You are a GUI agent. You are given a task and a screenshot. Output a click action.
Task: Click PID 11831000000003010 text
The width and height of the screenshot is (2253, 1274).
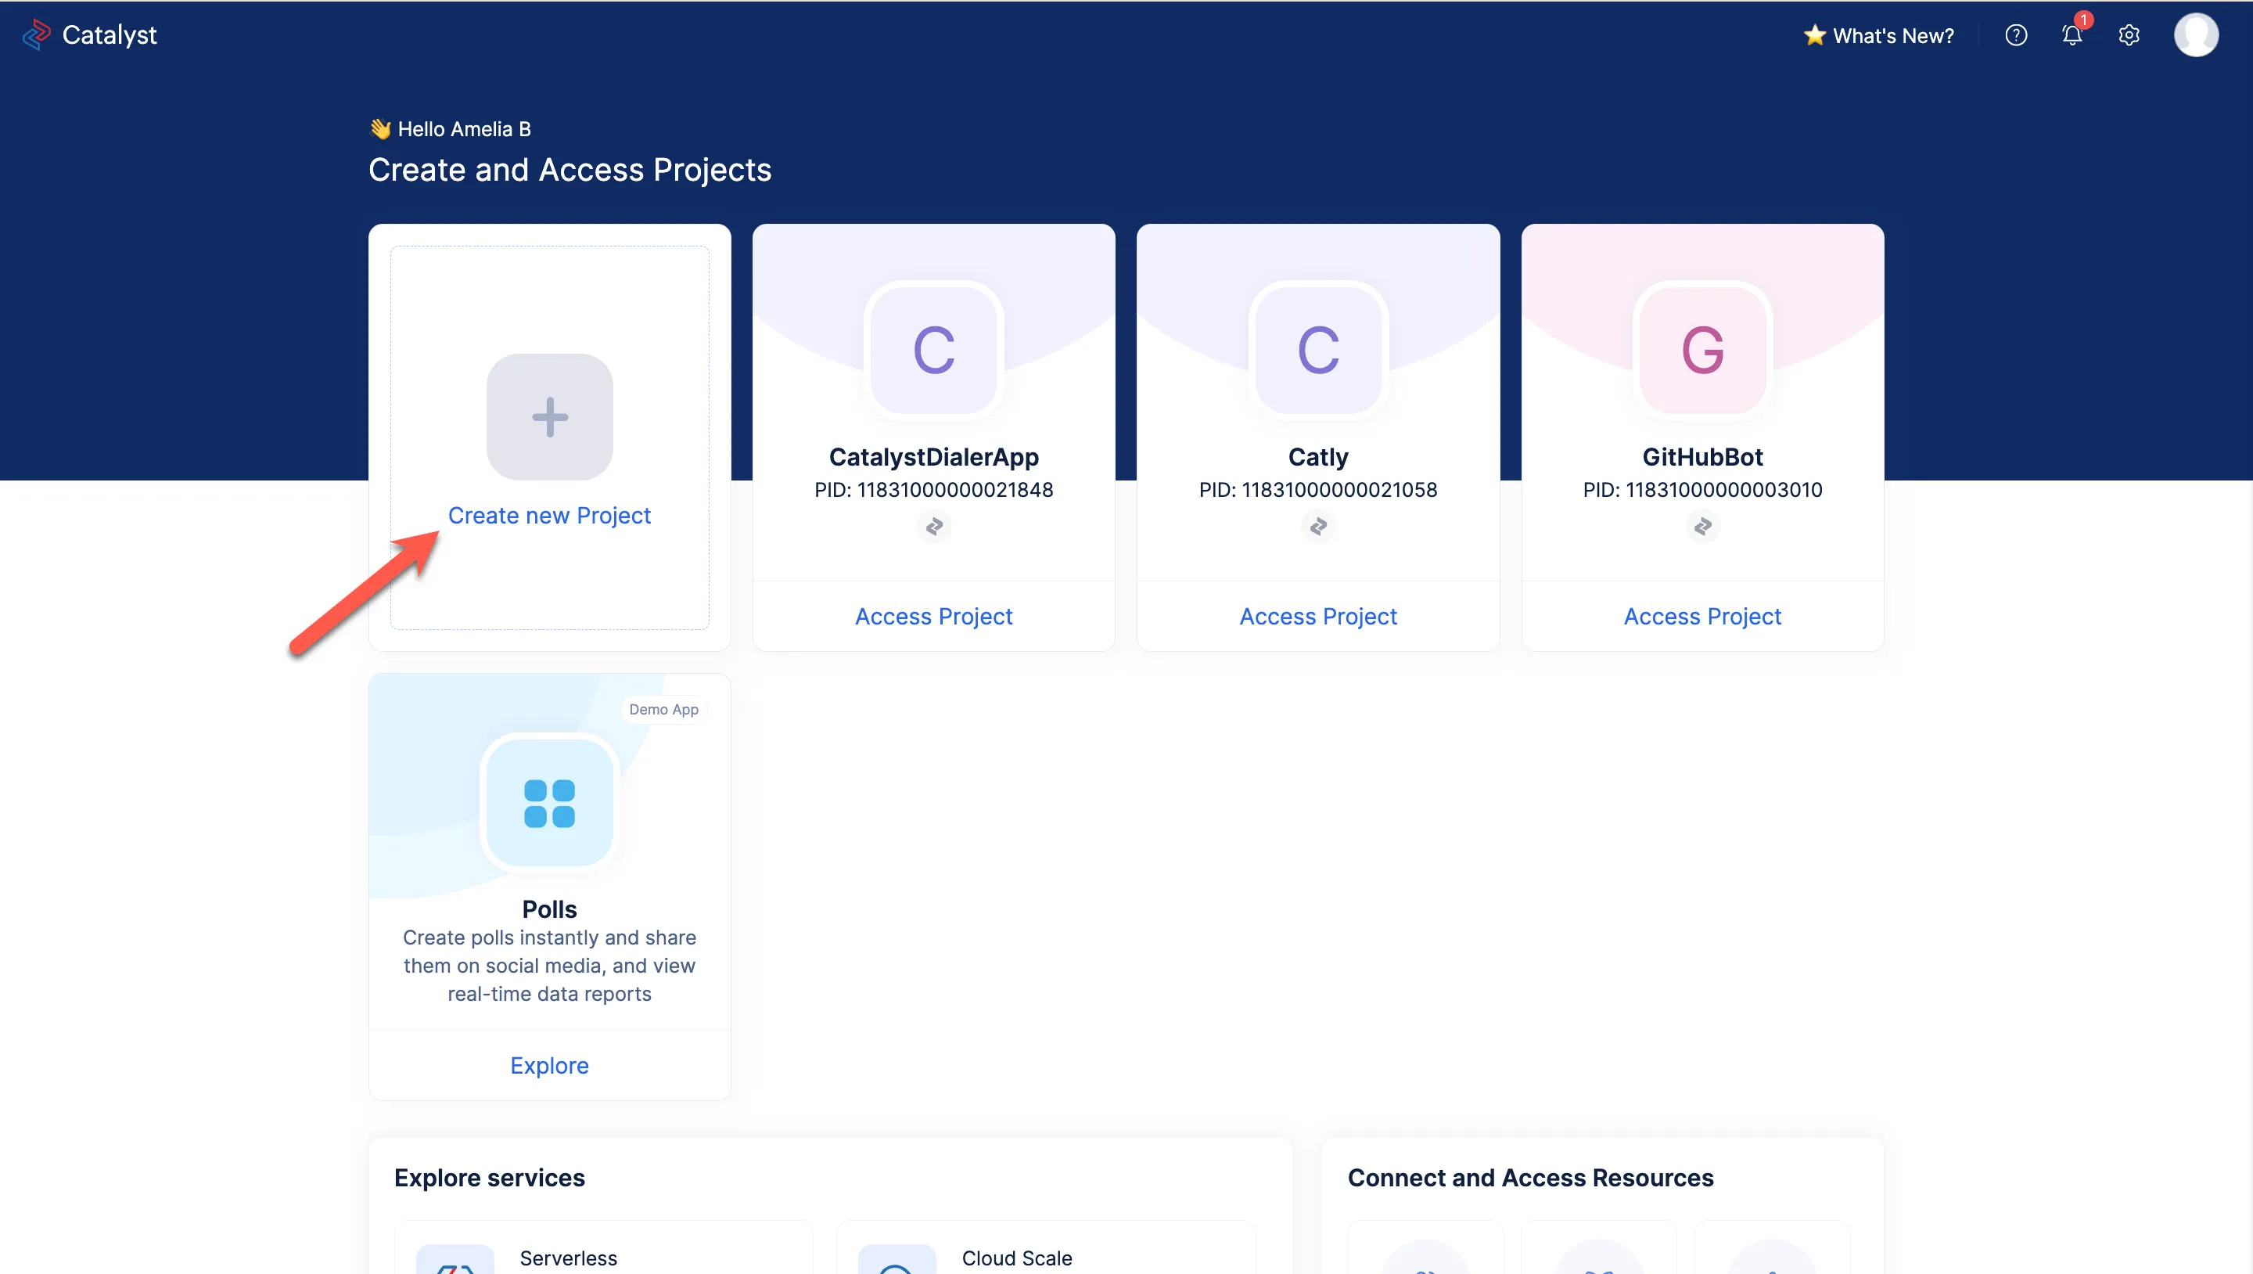[1703, 490]
